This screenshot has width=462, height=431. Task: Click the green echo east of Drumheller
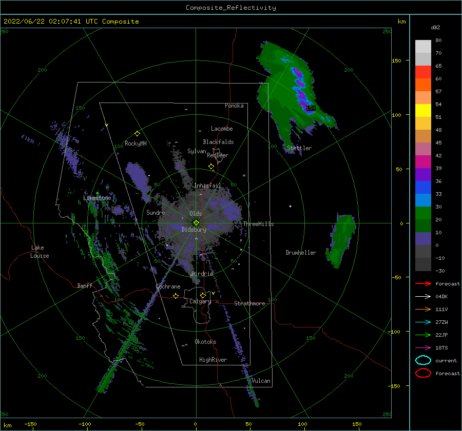[341, 240]
